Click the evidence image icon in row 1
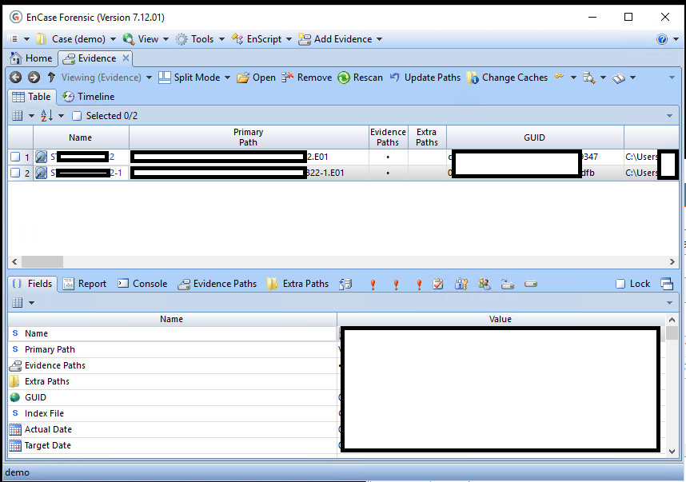This screenshot has height=482, width=686. click(41, 157)
